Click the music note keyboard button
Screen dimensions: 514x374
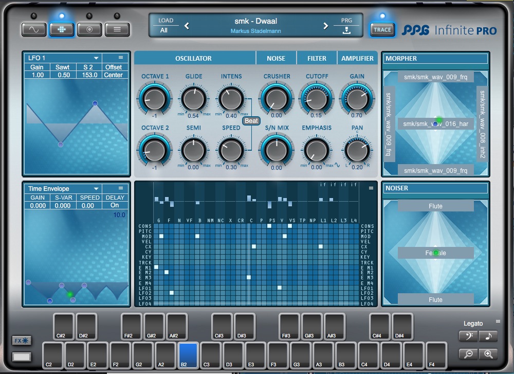click(488, 336)
